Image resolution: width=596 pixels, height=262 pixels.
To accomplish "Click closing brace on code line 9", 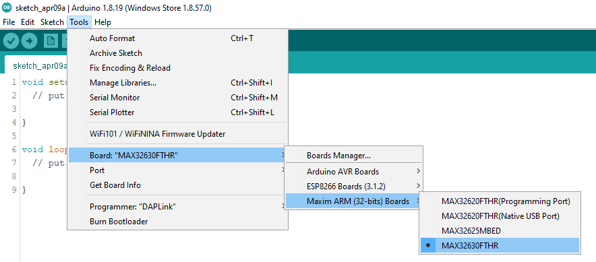I will (24, 190).
